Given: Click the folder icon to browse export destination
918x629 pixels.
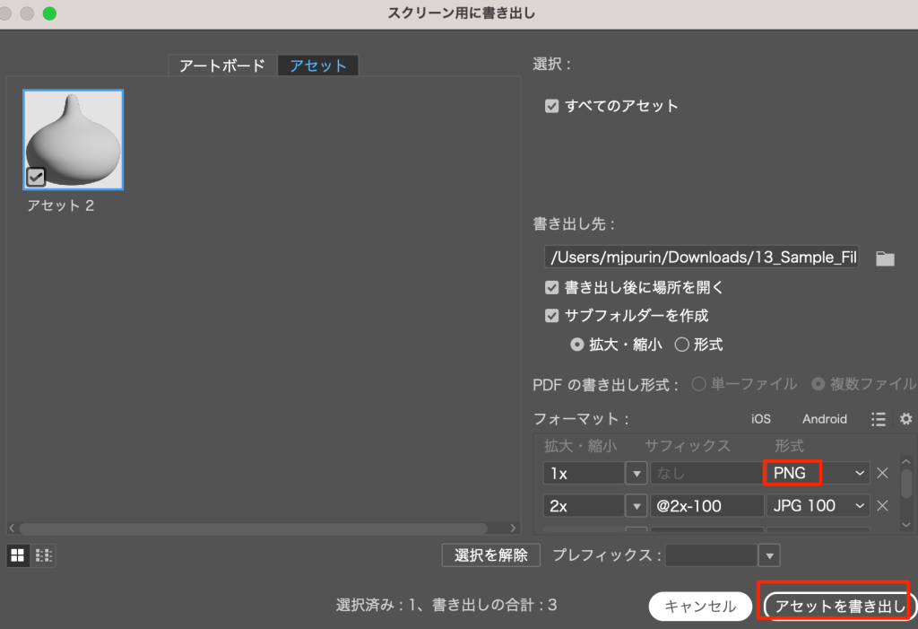Looking at the screenshot, I should pyautogui.click(x=885, y=258).
